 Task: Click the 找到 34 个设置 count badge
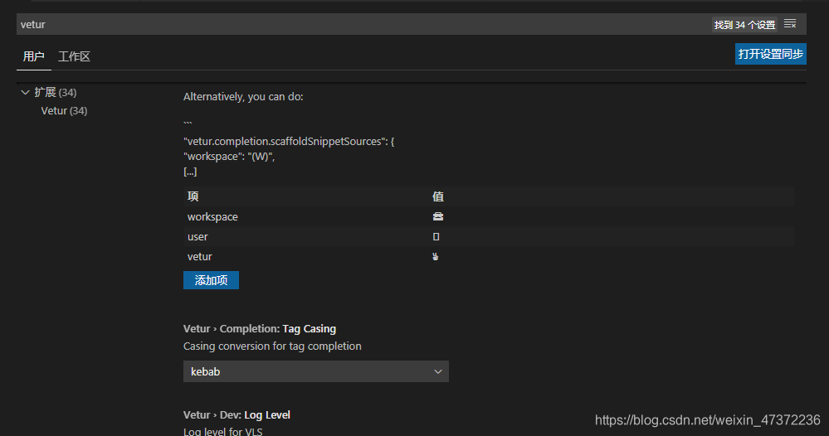(x=744, y=24)
